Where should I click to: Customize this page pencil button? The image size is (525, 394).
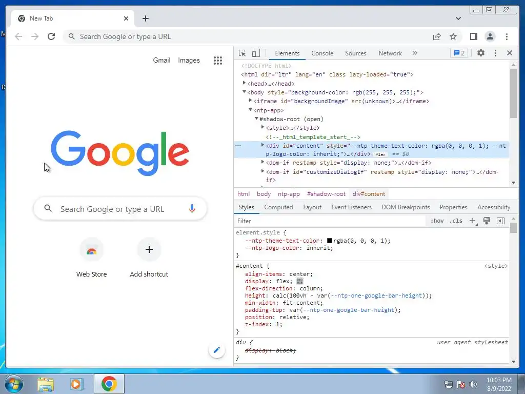click(217, 350)
